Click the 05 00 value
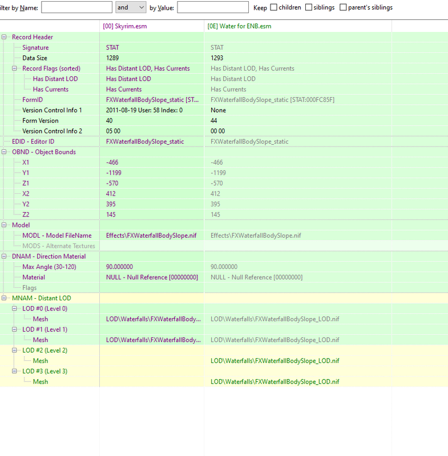 click(113, 131)
